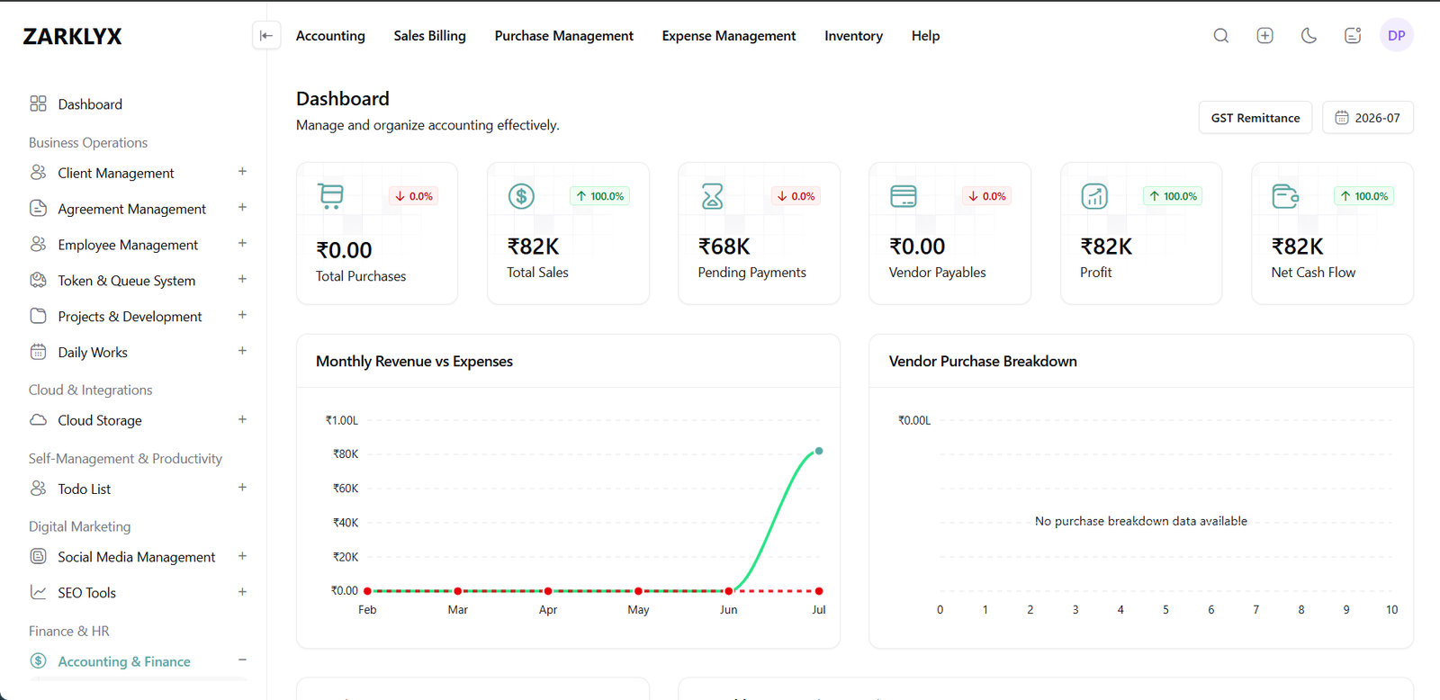1440x700 pixels.
Task: Click the Jul revenue data point
Action: [819, 451]
